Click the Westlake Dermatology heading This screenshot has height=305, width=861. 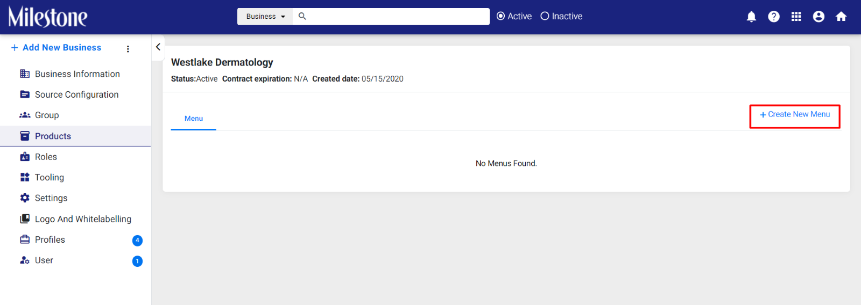coord(222,62)
